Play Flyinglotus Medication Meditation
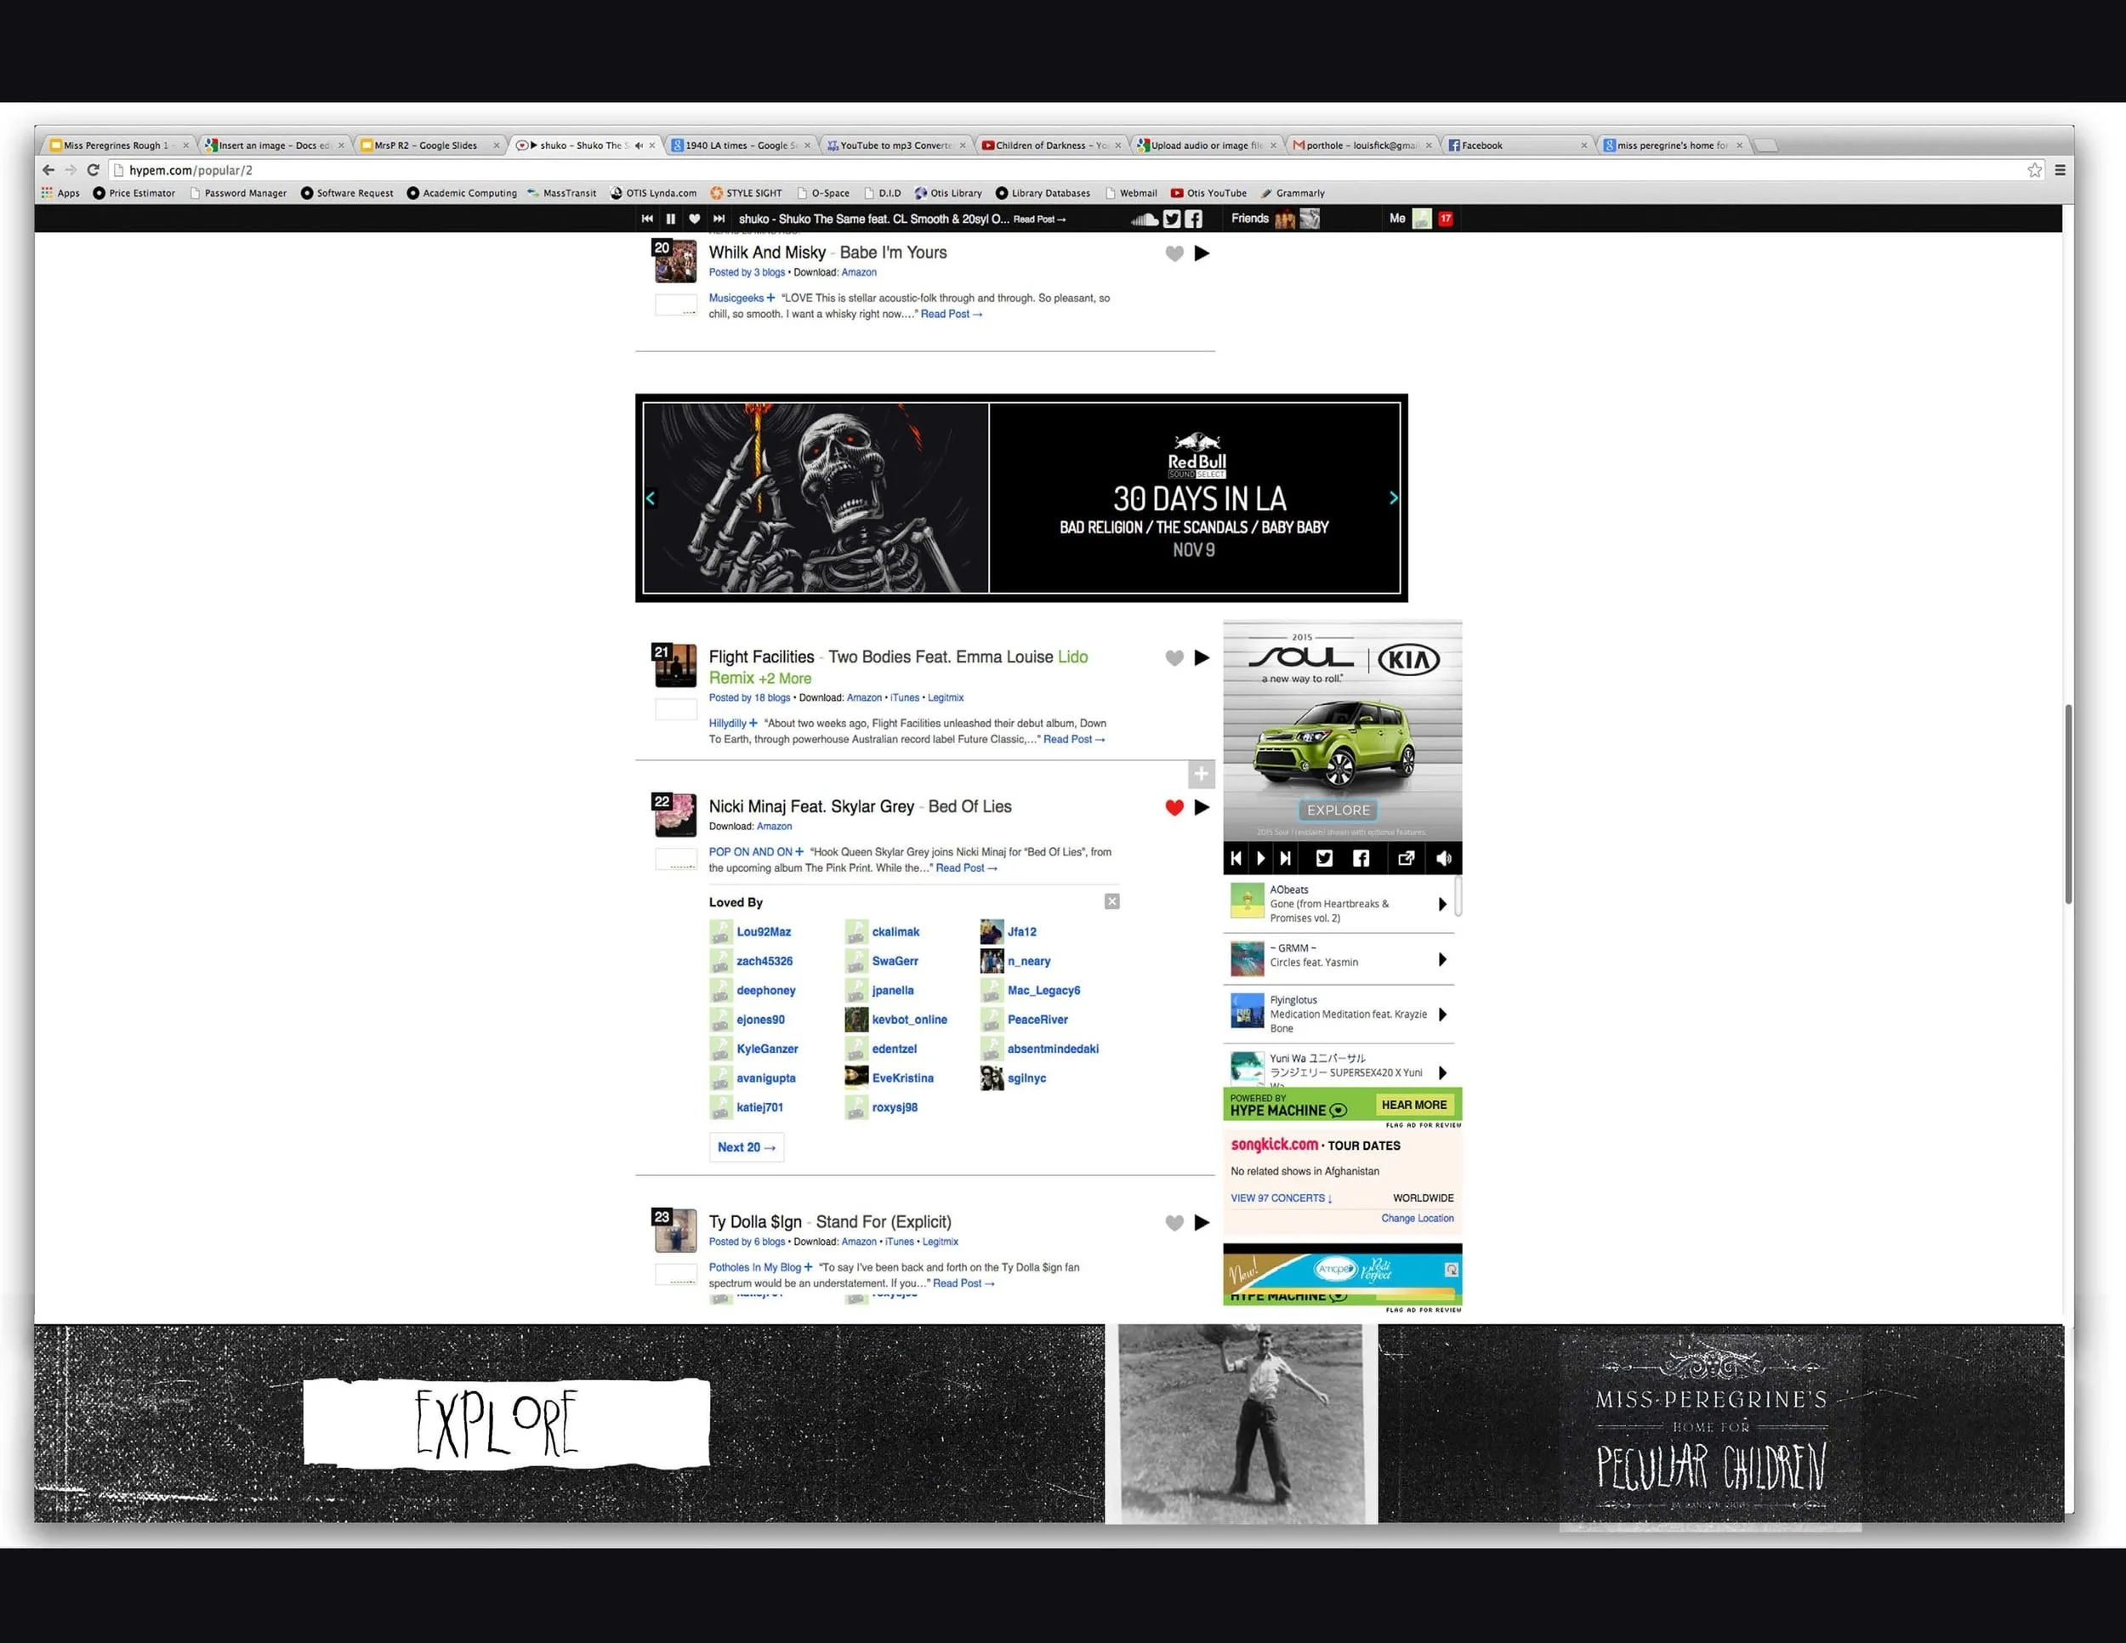Viewport: 2126px width, 1643px height. [1442, 1015]
